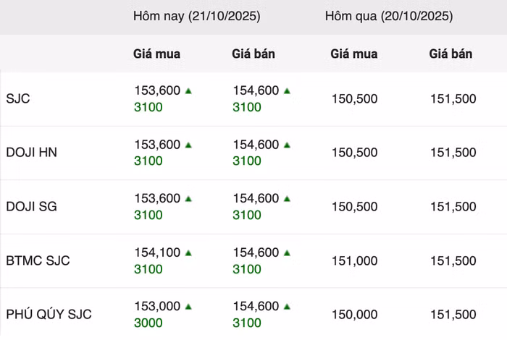Select the PHÚ QUÝ SJC row label
This screenshot has height=340, width=507.
[x=49, y=315]
